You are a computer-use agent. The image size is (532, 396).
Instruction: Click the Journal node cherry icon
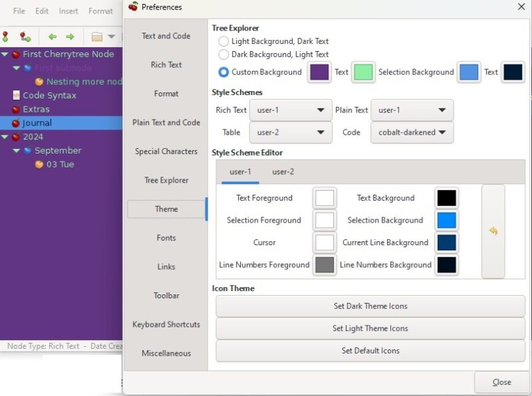[x=15, y=123]
